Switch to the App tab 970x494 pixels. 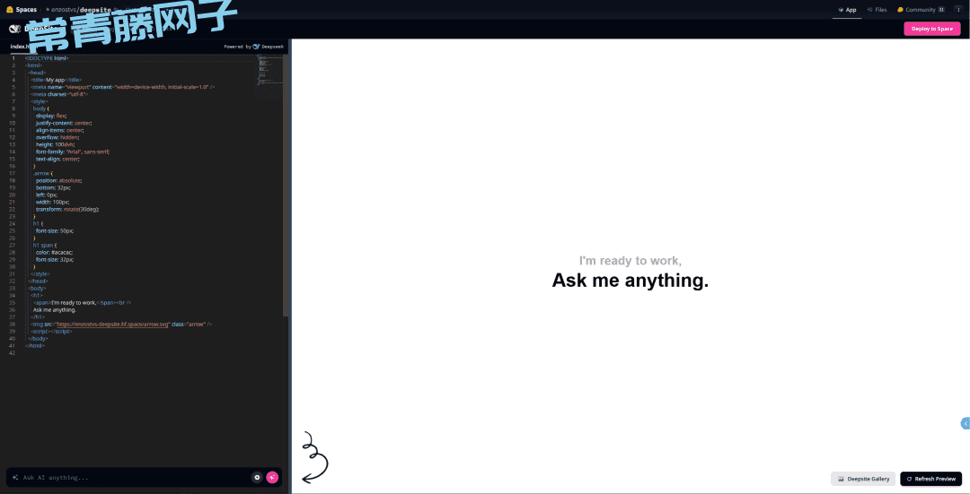(x=847, y=10)
